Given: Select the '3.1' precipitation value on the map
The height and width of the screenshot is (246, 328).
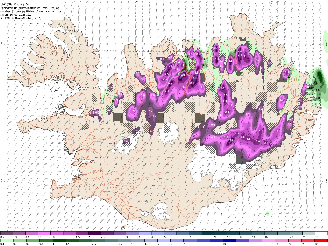Looking at the screenshot, I should pyautogui.click(x=195, y=78).
